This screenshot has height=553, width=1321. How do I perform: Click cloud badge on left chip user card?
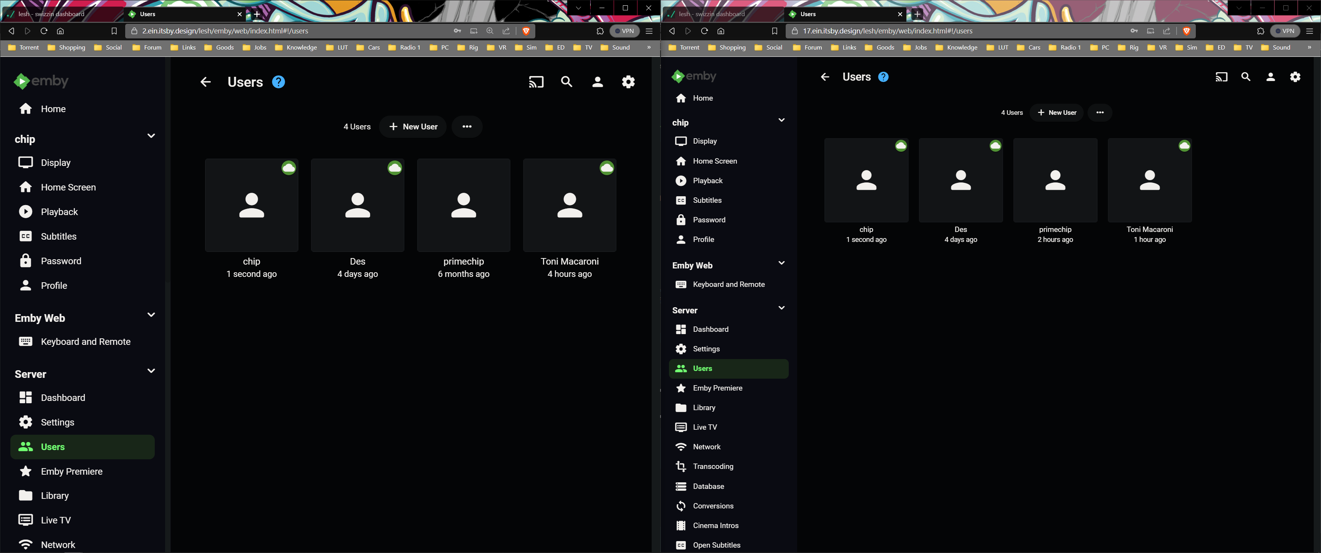[289, 168]
